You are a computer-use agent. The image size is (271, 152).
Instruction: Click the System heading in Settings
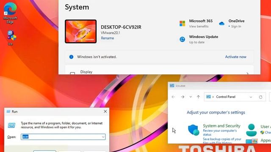coord(77,7)
